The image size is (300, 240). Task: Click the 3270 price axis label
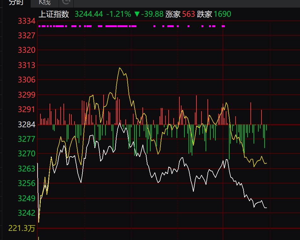point(27,153)
